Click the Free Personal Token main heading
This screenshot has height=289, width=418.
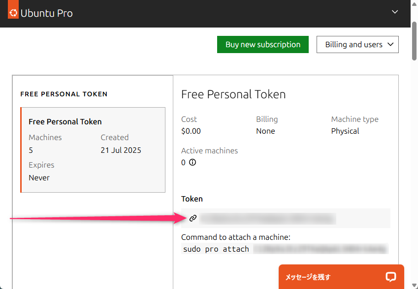point(233,94)
